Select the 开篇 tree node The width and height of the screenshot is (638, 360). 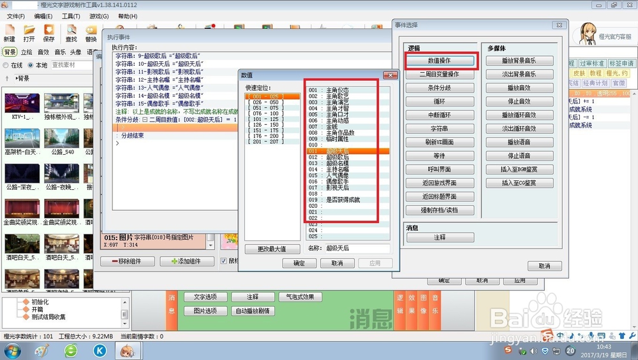(x=37, y=310)
